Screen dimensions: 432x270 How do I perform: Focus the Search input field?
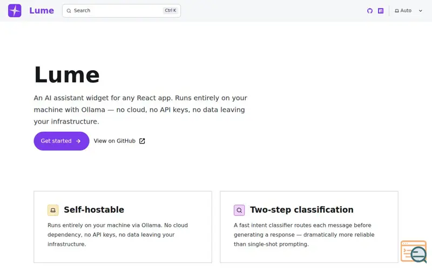[x=122, y=11]
